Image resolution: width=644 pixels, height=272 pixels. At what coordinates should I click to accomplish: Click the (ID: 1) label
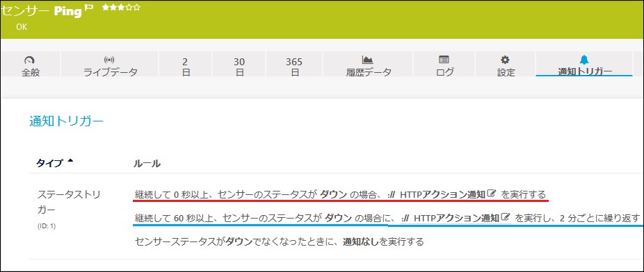tap(47, 226)
